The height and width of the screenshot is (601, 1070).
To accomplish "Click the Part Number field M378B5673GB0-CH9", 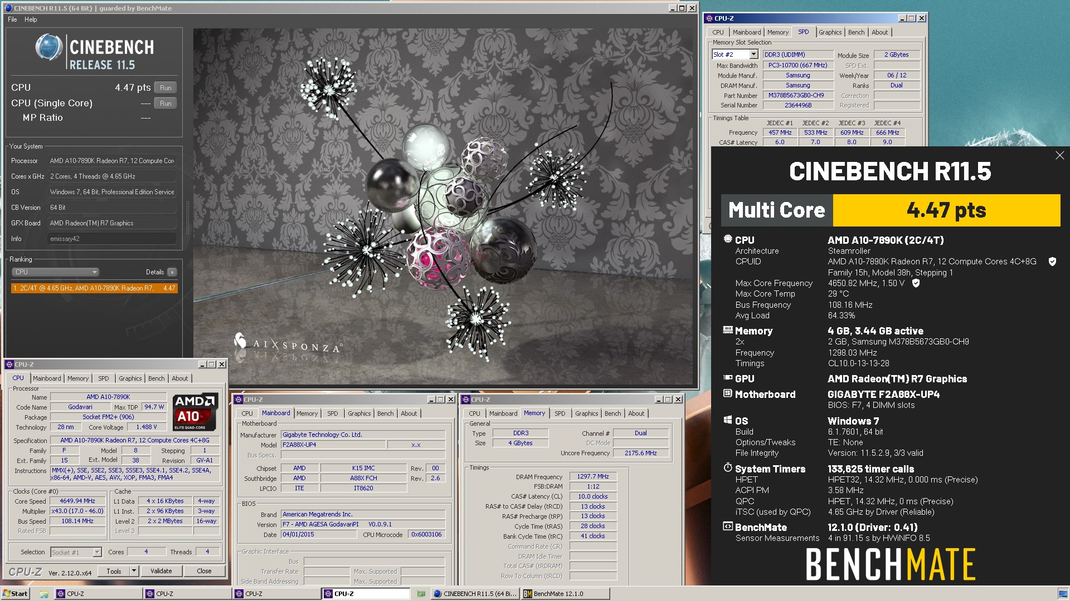I will 798,95.
